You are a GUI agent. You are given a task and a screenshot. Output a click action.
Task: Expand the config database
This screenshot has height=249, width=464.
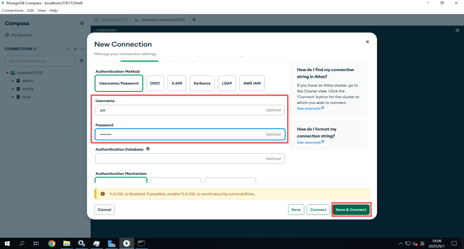point(13,89)
